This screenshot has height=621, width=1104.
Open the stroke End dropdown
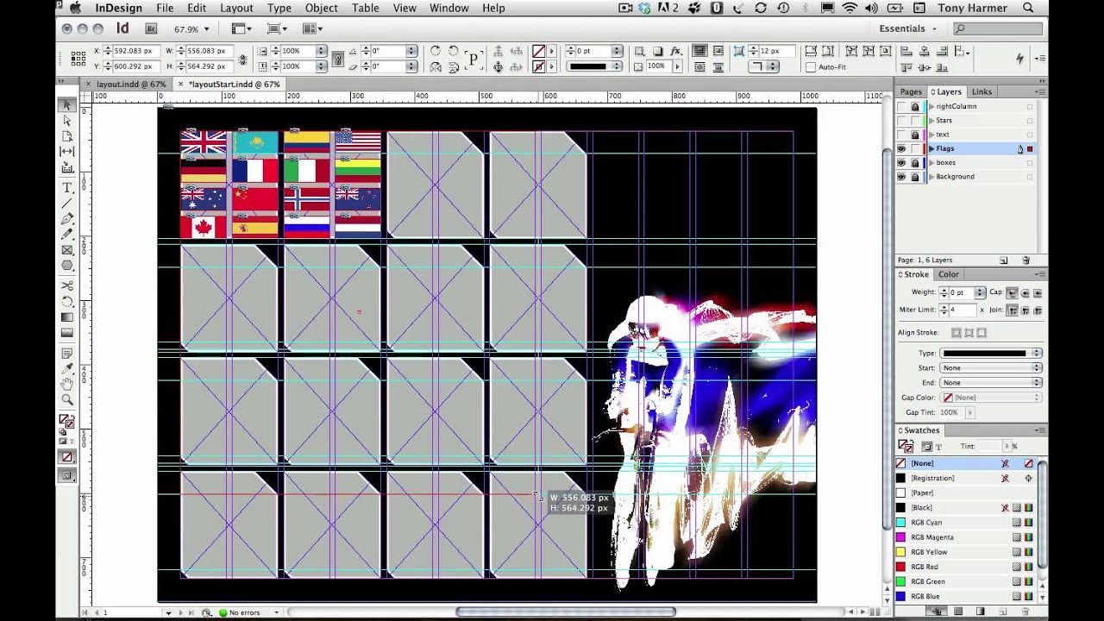991,383
